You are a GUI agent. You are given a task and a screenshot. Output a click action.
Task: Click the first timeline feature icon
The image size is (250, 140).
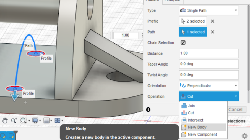(x=3, y=136)
